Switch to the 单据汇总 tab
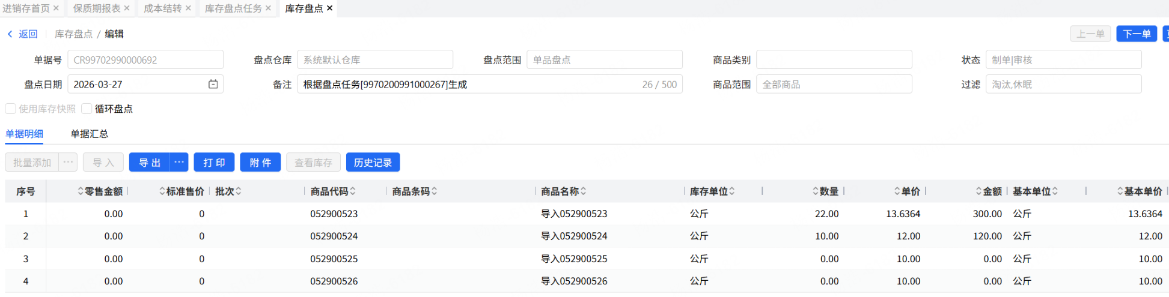The image size is (1169, 297). (90, 134)
